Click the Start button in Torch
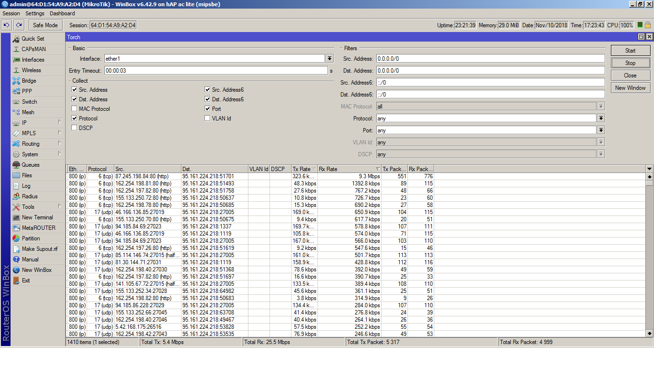 coord(631,51)
